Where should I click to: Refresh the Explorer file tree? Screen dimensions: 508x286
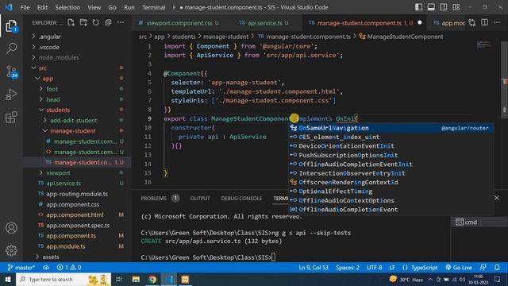tap(95, 22)
